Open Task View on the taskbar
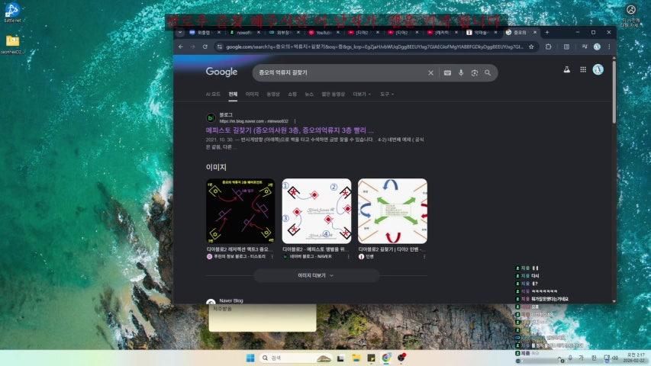The width and height of the screenshot is (651, 366). [x=340, y=358]
